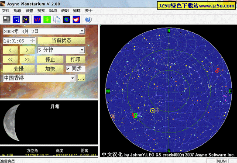Open the Earth globe toolbar icon

click(x=66, y=20)
